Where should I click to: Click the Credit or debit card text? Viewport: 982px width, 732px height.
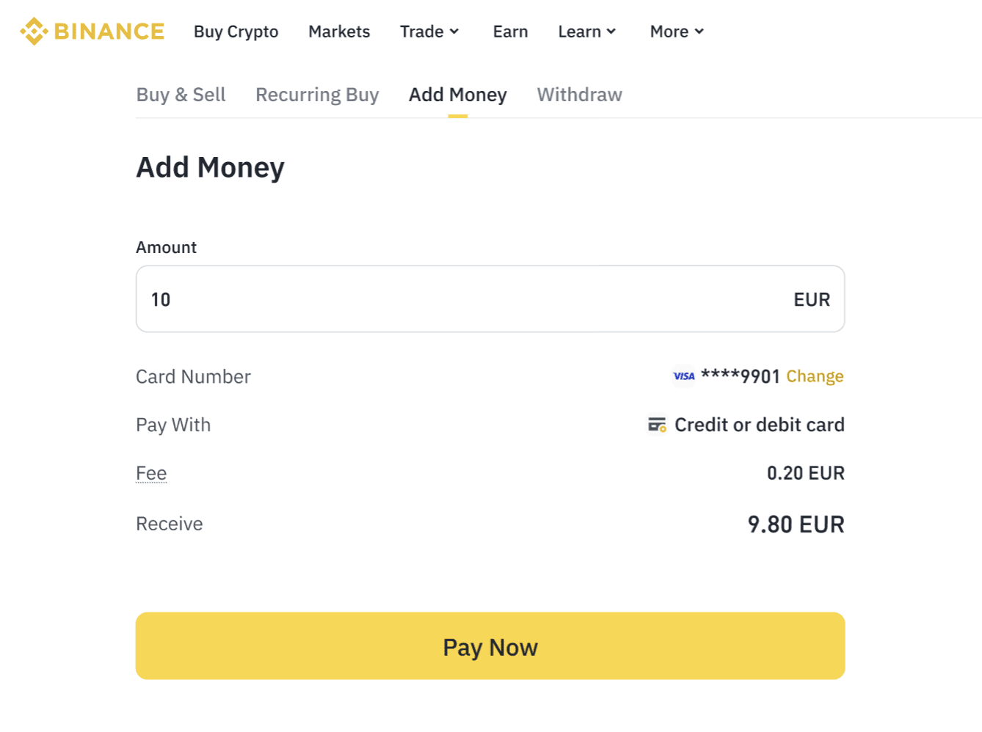[x=760, y=425]
